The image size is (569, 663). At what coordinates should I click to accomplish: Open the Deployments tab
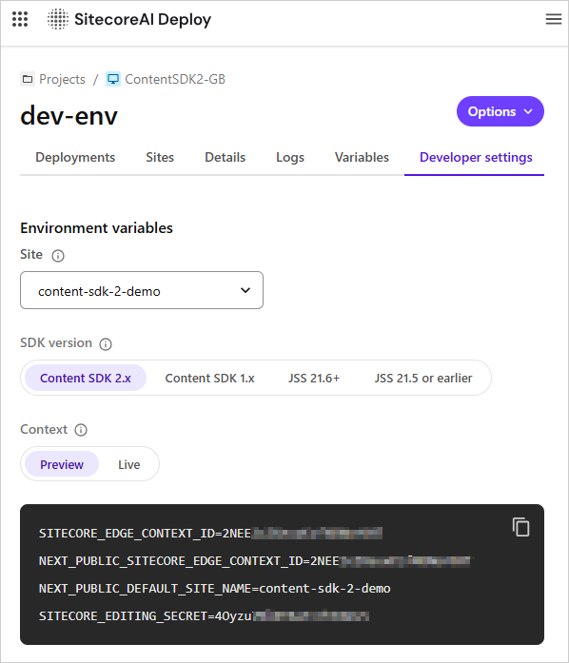(x=75, y=157)
